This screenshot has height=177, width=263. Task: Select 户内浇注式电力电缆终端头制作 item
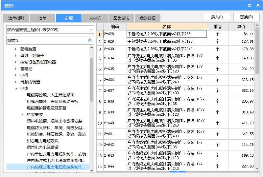56,160
